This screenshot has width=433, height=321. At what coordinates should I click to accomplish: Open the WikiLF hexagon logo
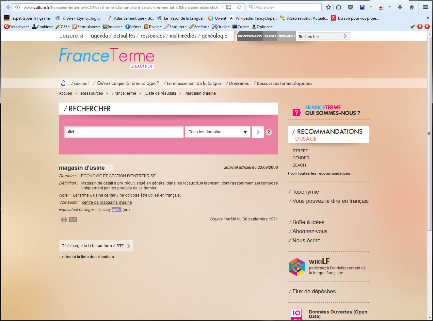pos(297,267)
